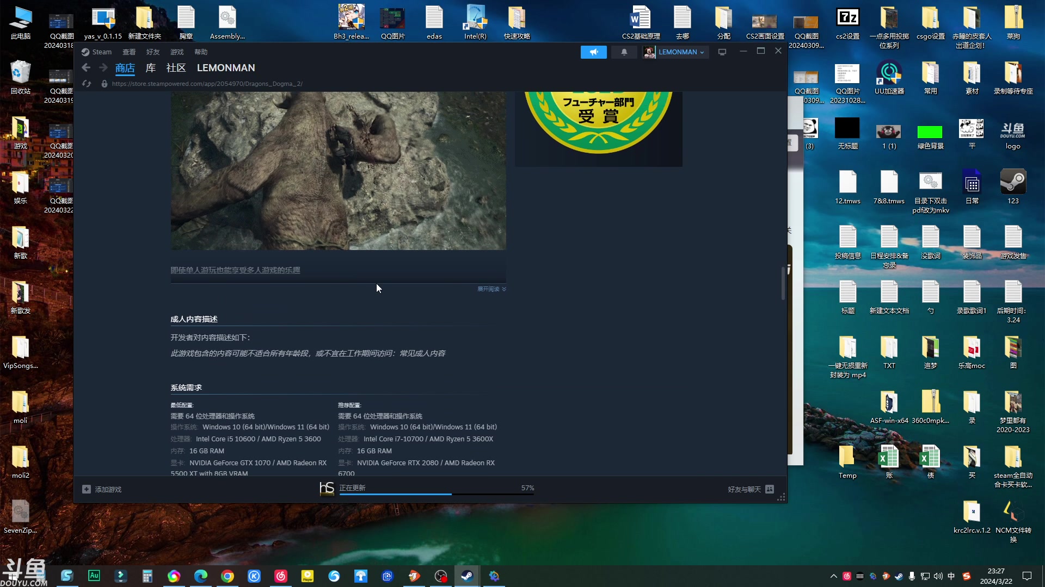Switch to the 社区 tab
1045x587 pixels.
point(176,68)
